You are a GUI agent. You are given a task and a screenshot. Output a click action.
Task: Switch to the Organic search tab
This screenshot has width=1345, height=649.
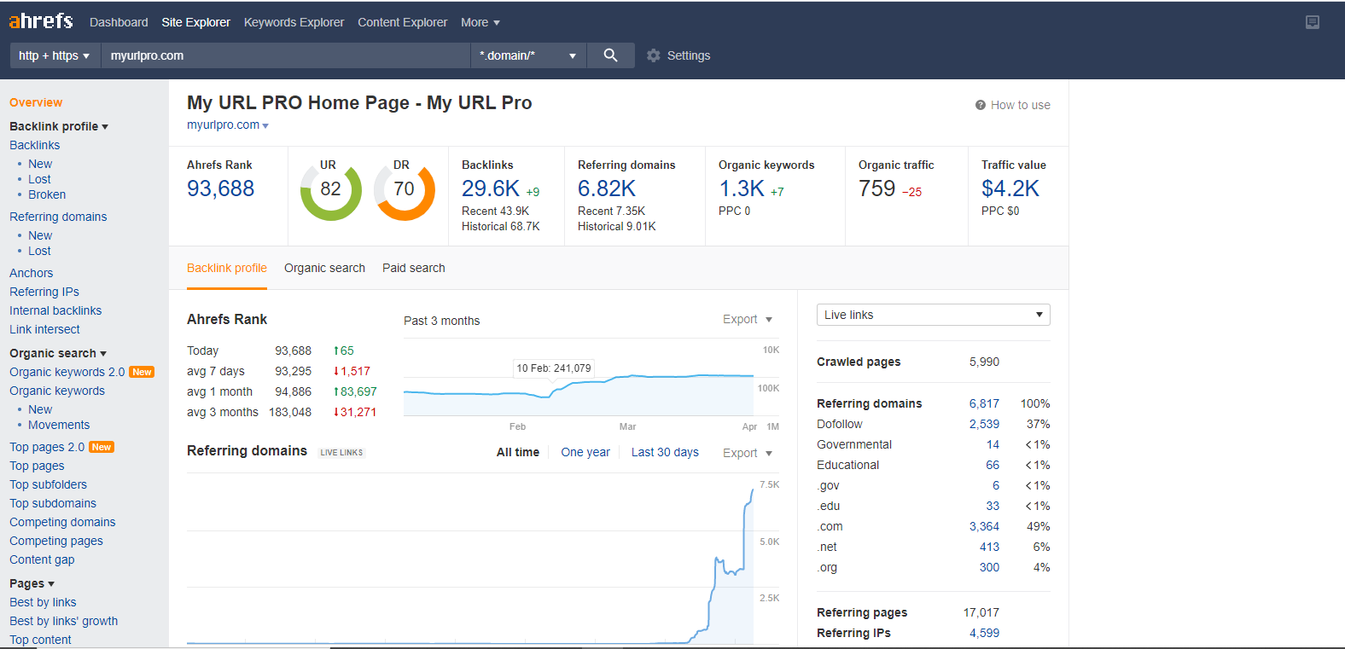point(324,268)
